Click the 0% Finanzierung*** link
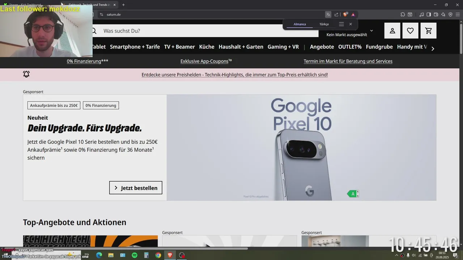Screen dimensions: 463x260 tap(88, 61)
